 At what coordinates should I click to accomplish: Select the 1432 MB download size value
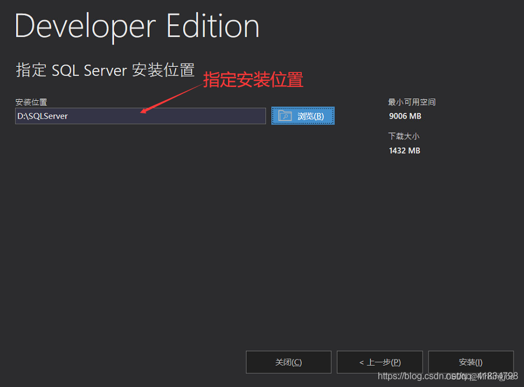[404, 151]
